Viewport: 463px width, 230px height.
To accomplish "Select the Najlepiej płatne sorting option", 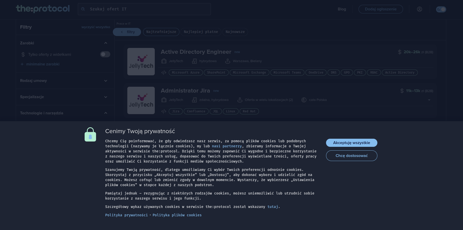I will (201, 32).
